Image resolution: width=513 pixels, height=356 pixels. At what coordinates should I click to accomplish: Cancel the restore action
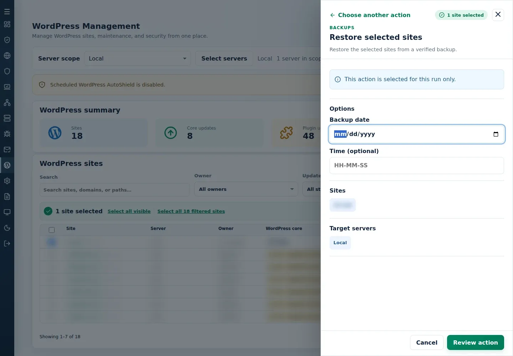[x=426, y=342]
